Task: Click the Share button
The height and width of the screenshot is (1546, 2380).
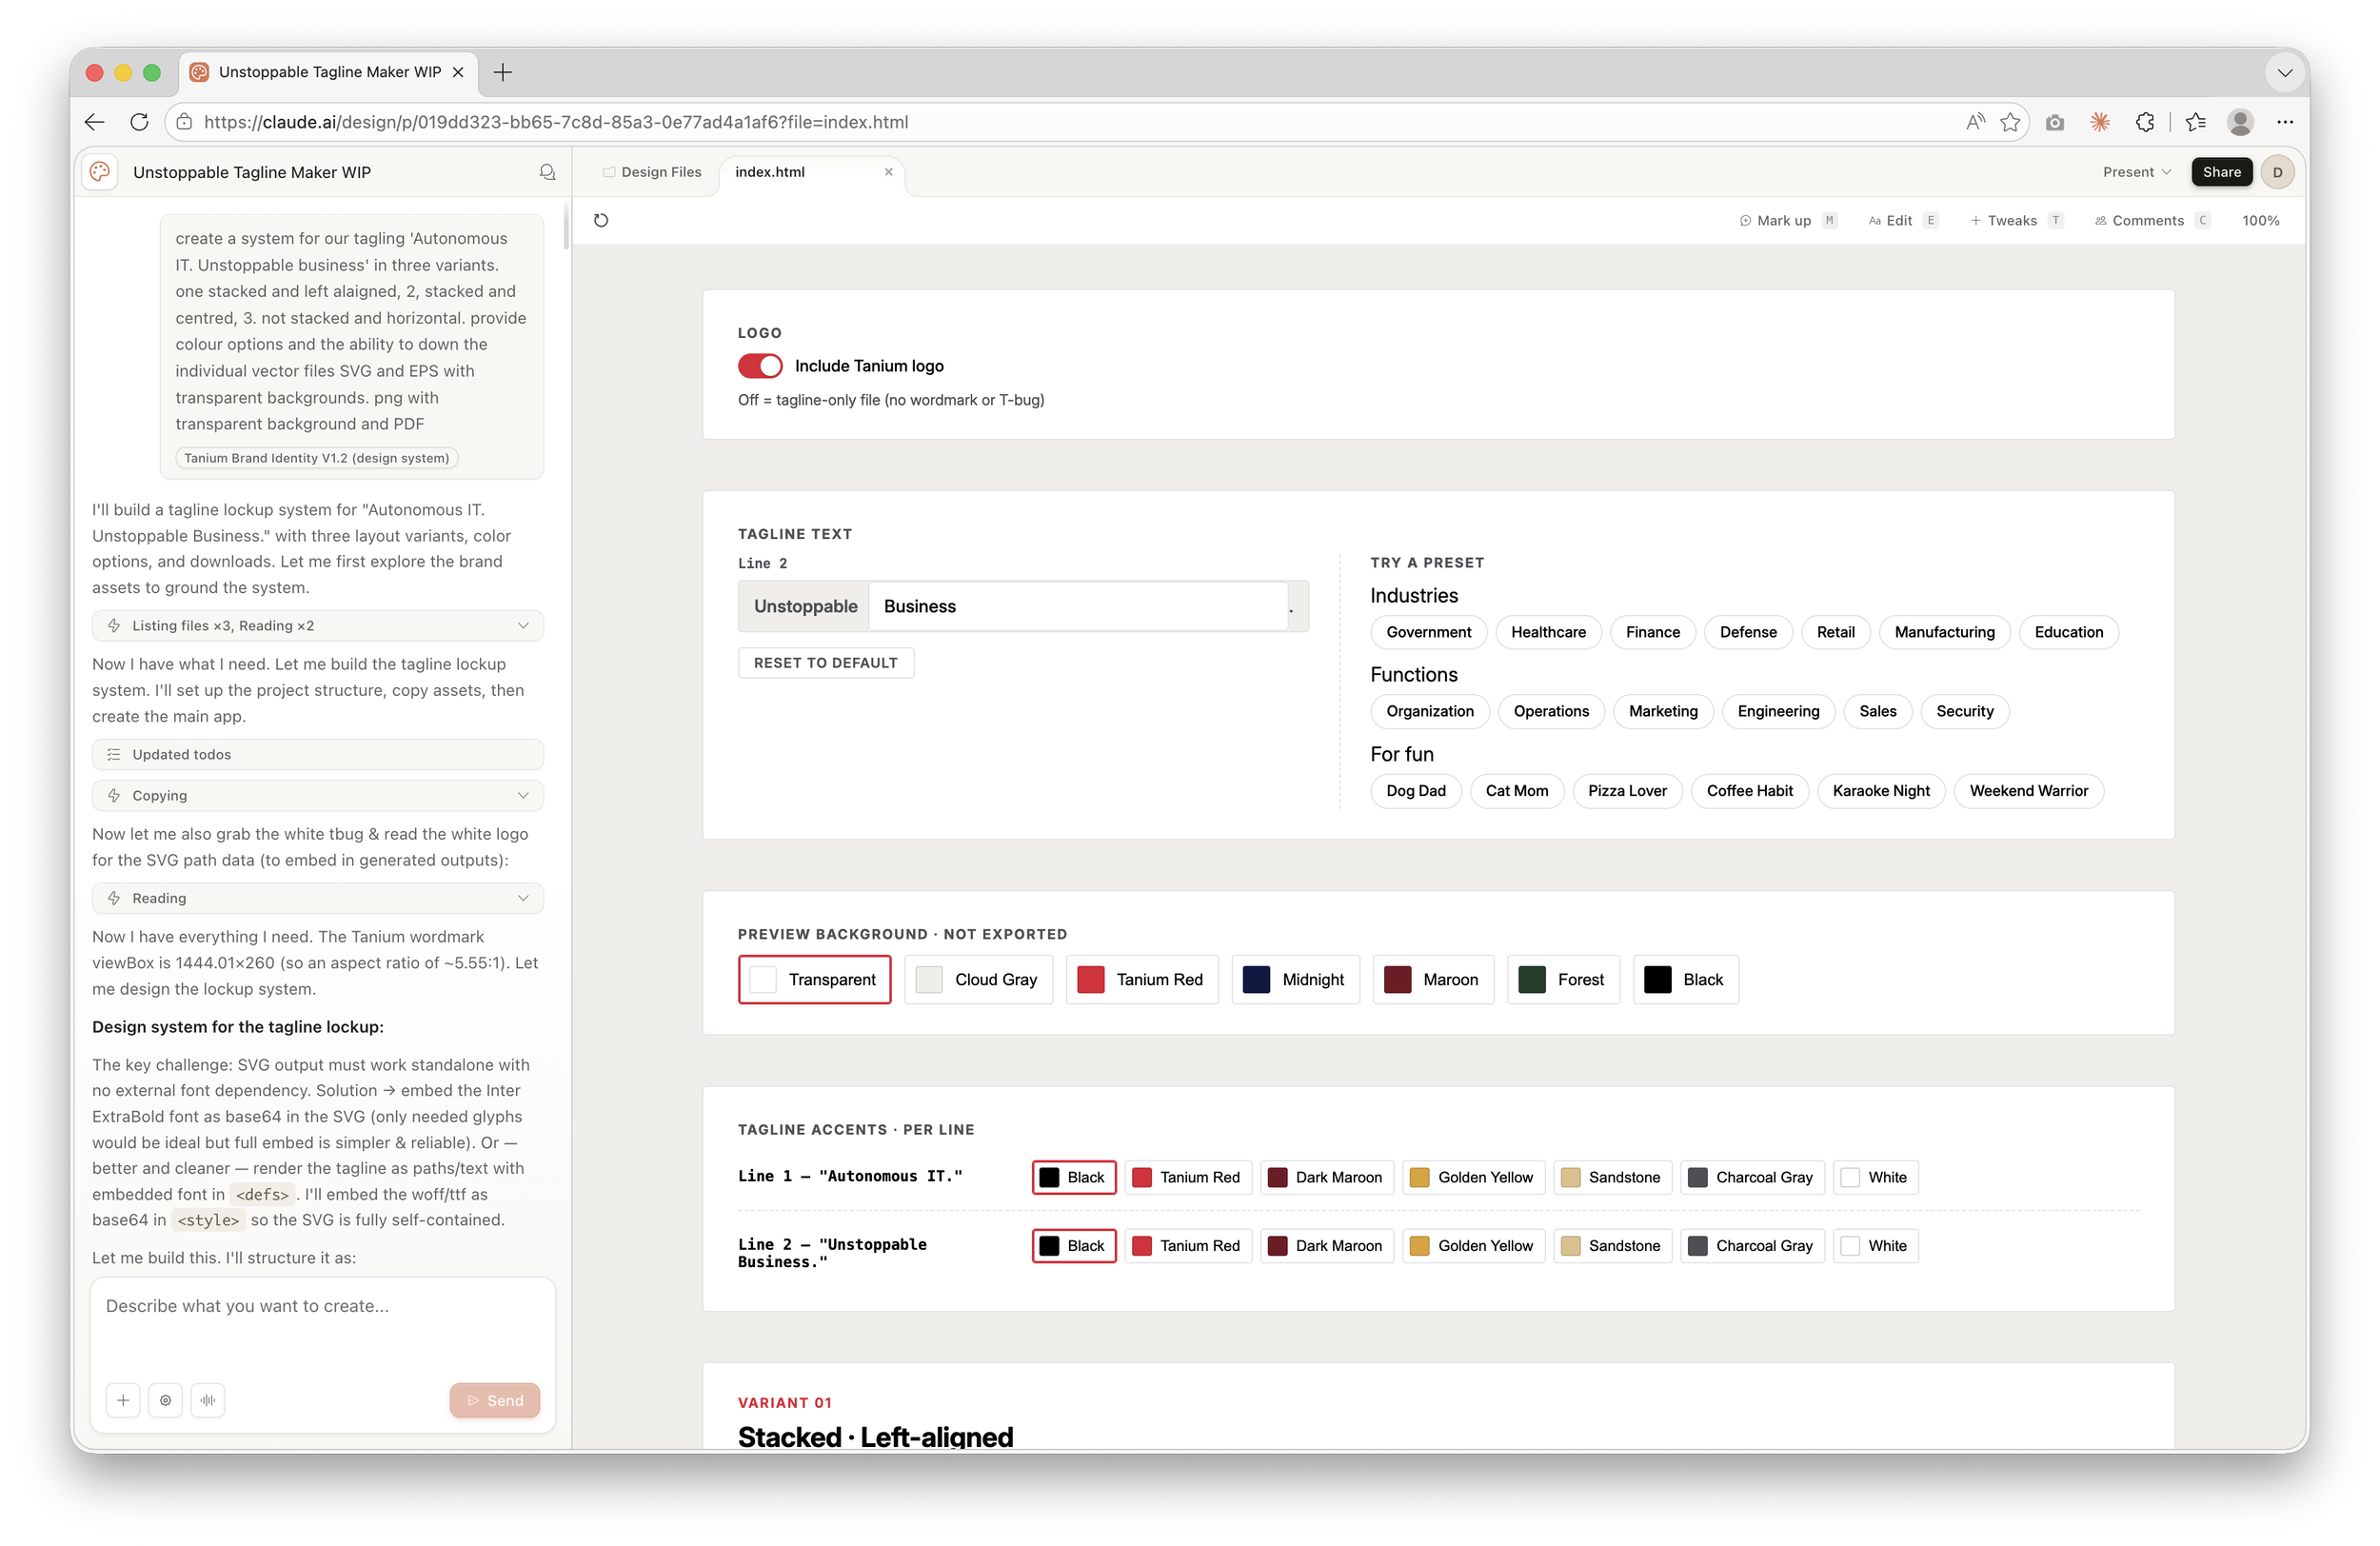Action: pyautogui.click(x=2221, y=172)
